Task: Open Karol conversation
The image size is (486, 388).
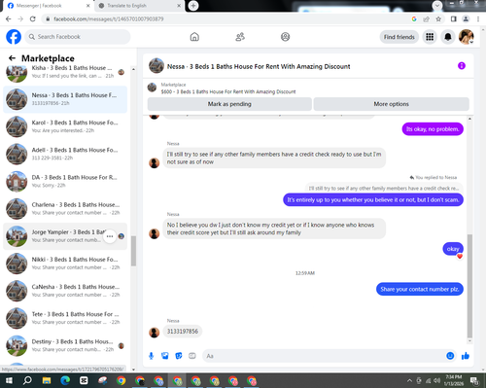Action: click(65, 126)
